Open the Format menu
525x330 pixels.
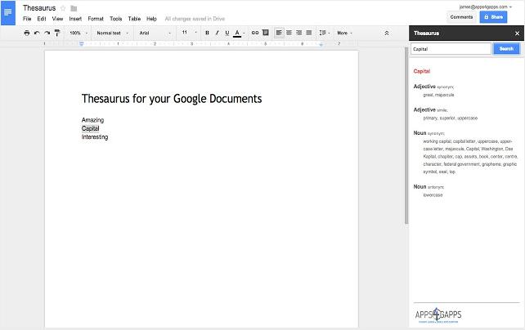(x=96, y=19)
